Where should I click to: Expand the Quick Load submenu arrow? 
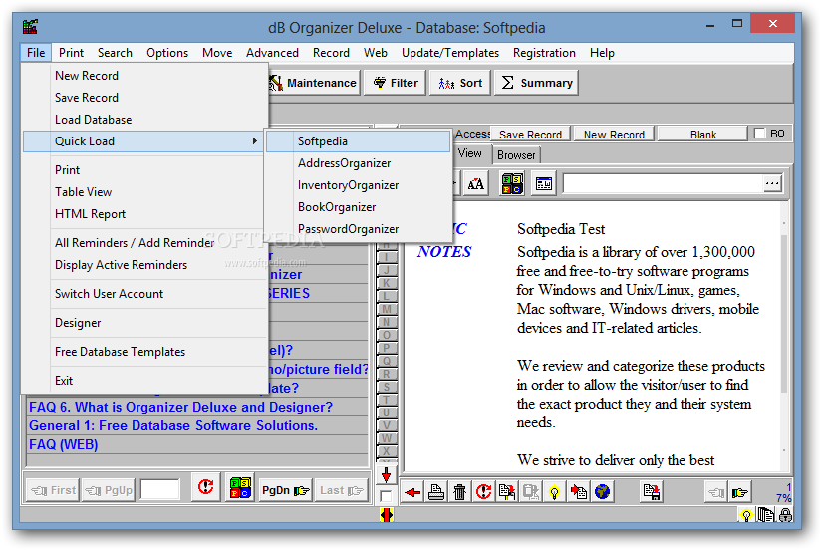(255, 141)
